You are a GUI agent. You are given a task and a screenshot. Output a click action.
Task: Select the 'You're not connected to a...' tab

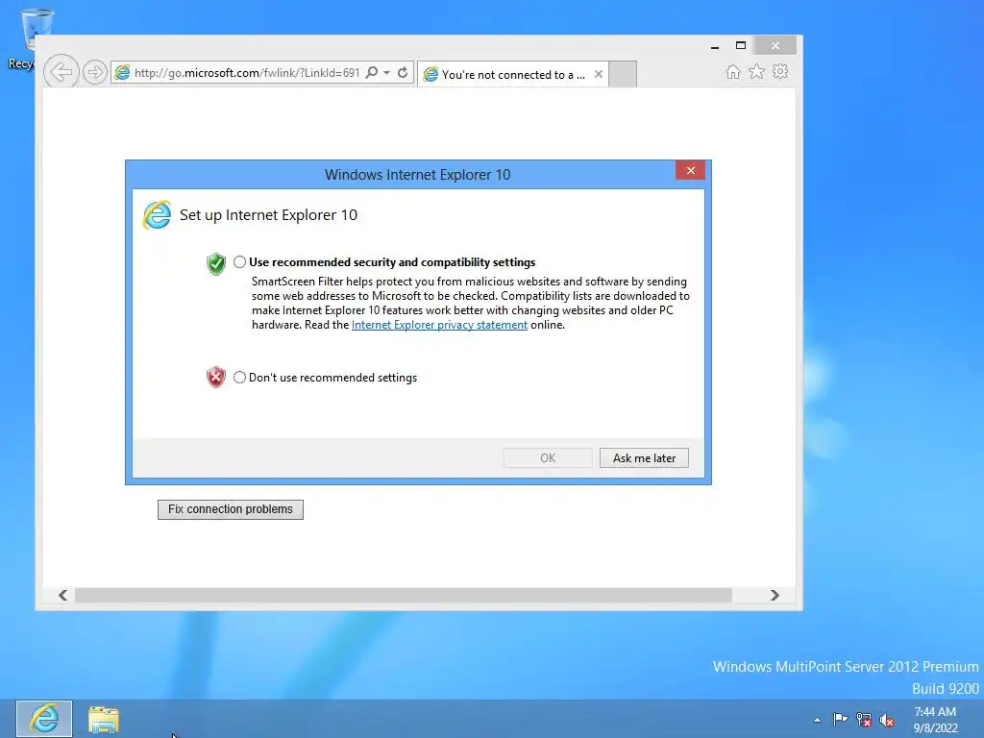coord(512,75)
